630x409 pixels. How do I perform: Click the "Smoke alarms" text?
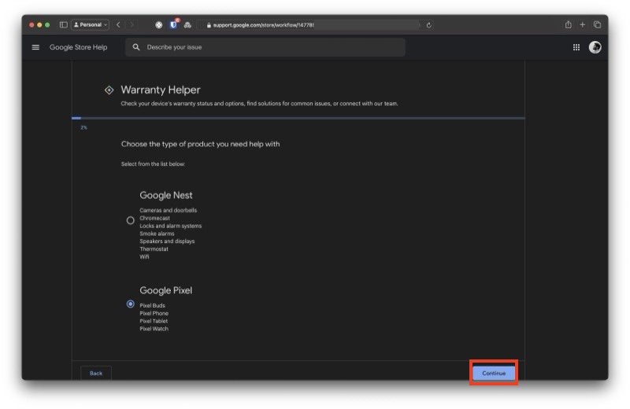[x=157, y=234]
